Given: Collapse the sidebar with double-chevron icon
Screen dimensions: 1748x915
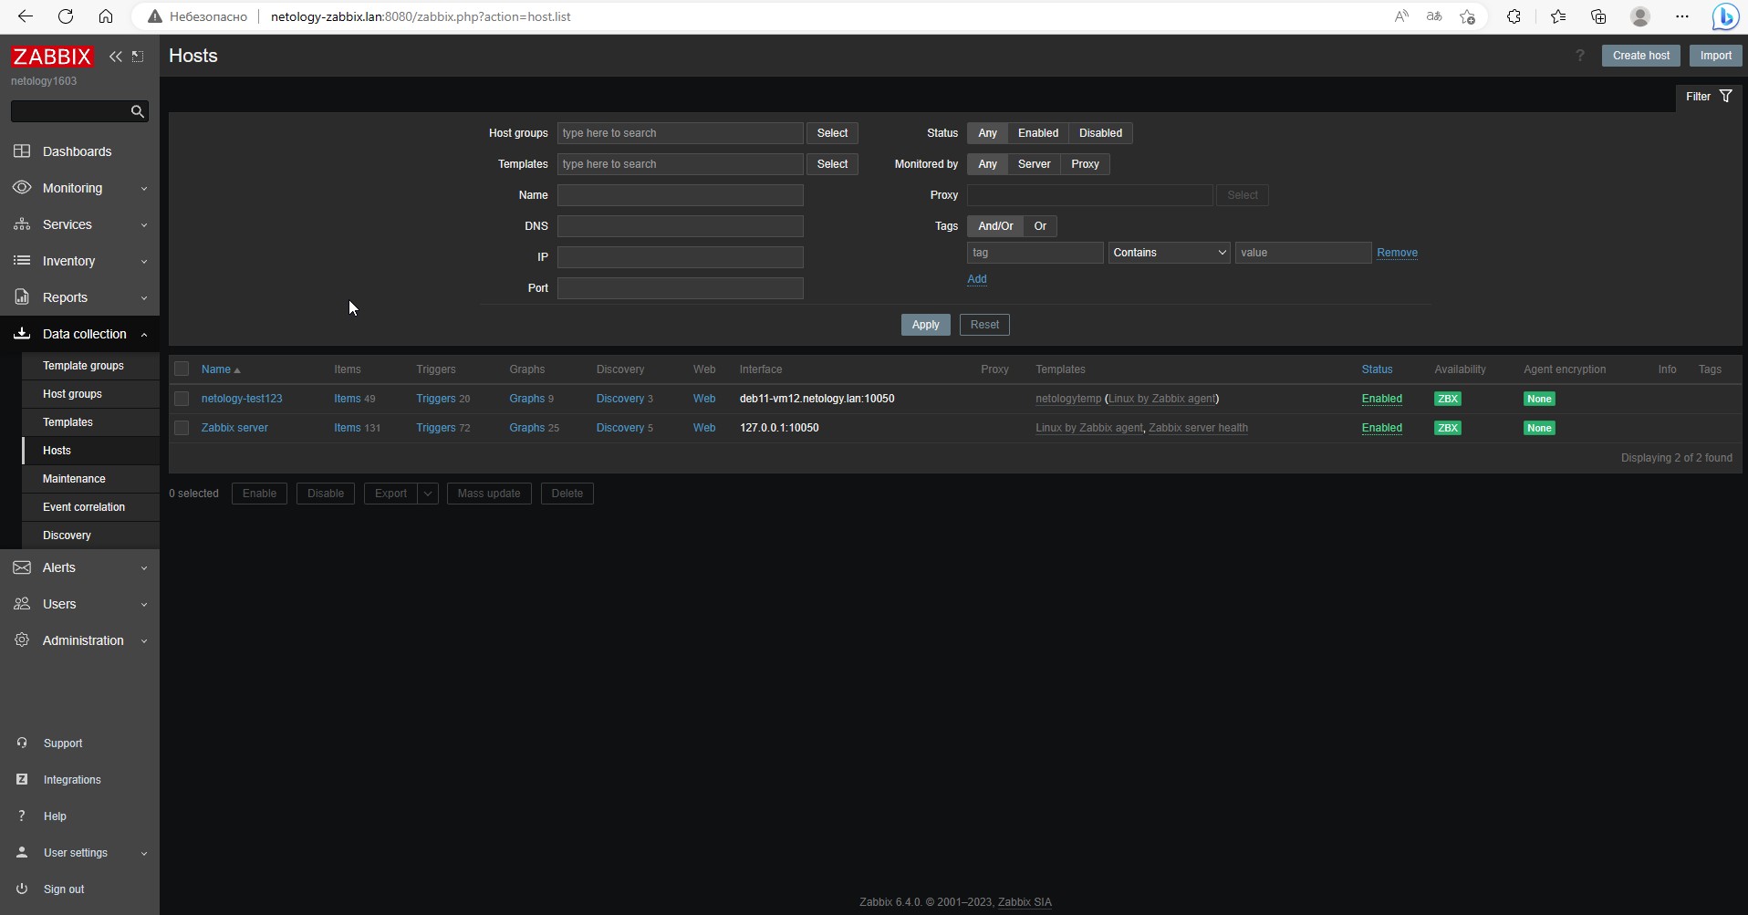Looking at the screenshot, I should pyautogui.click(x=115, y=56).
